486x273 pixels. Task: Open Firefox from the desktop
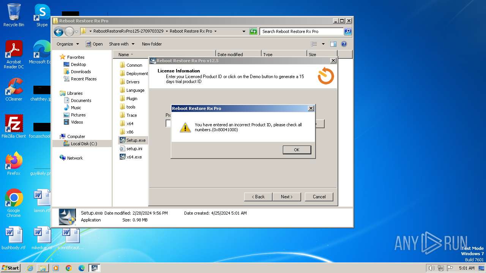[x=14, y=164]
